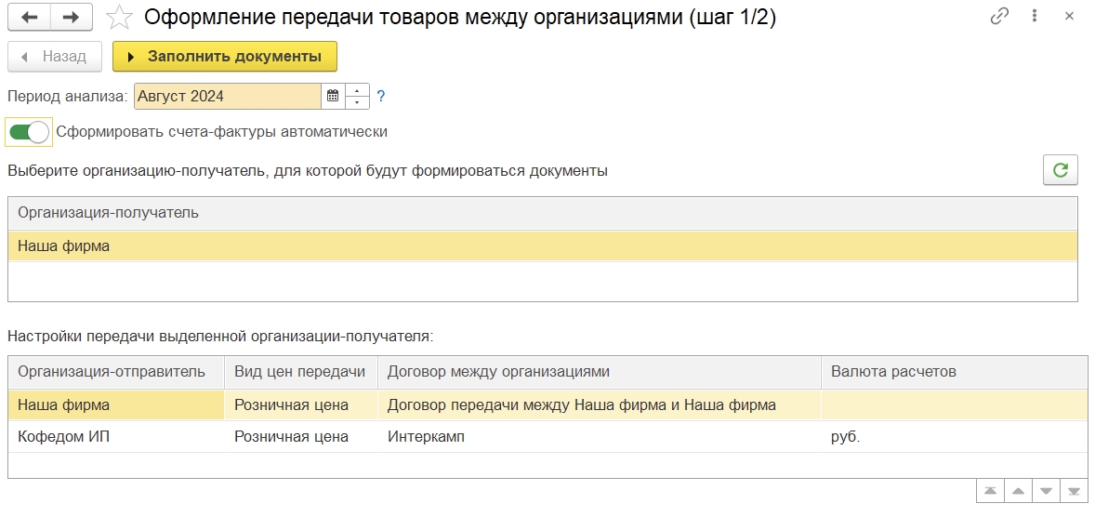
Task: Increase analysis period with stepper up arrow
Action: 357,90
